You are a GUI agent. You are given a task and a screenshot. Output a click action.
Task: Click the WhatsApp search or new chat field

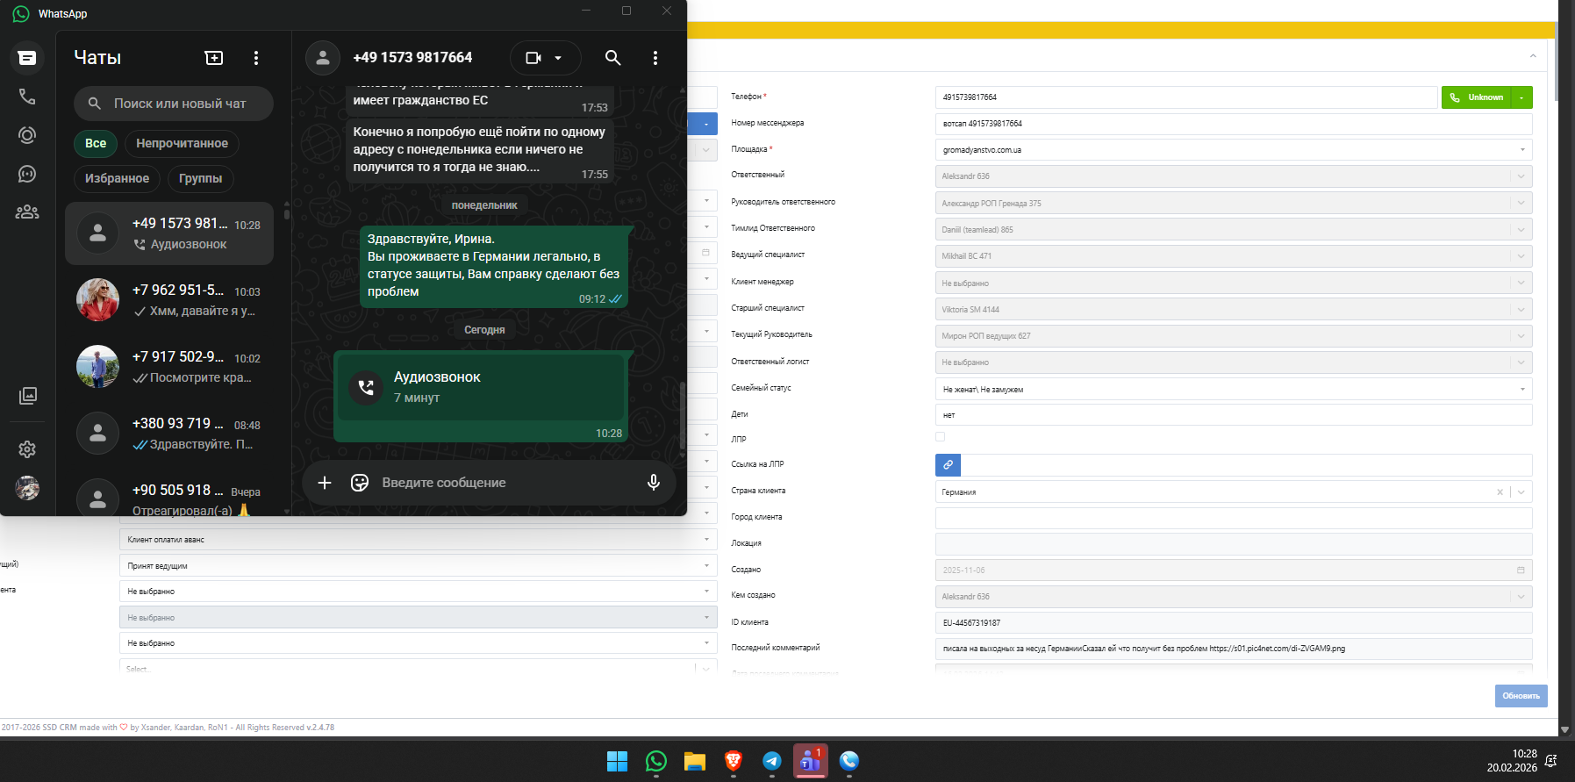pos(174,104)
